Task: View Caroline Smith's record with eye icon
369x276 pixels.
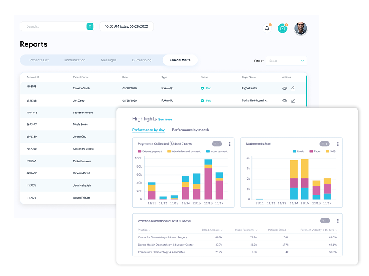Action: coord(284,88)
